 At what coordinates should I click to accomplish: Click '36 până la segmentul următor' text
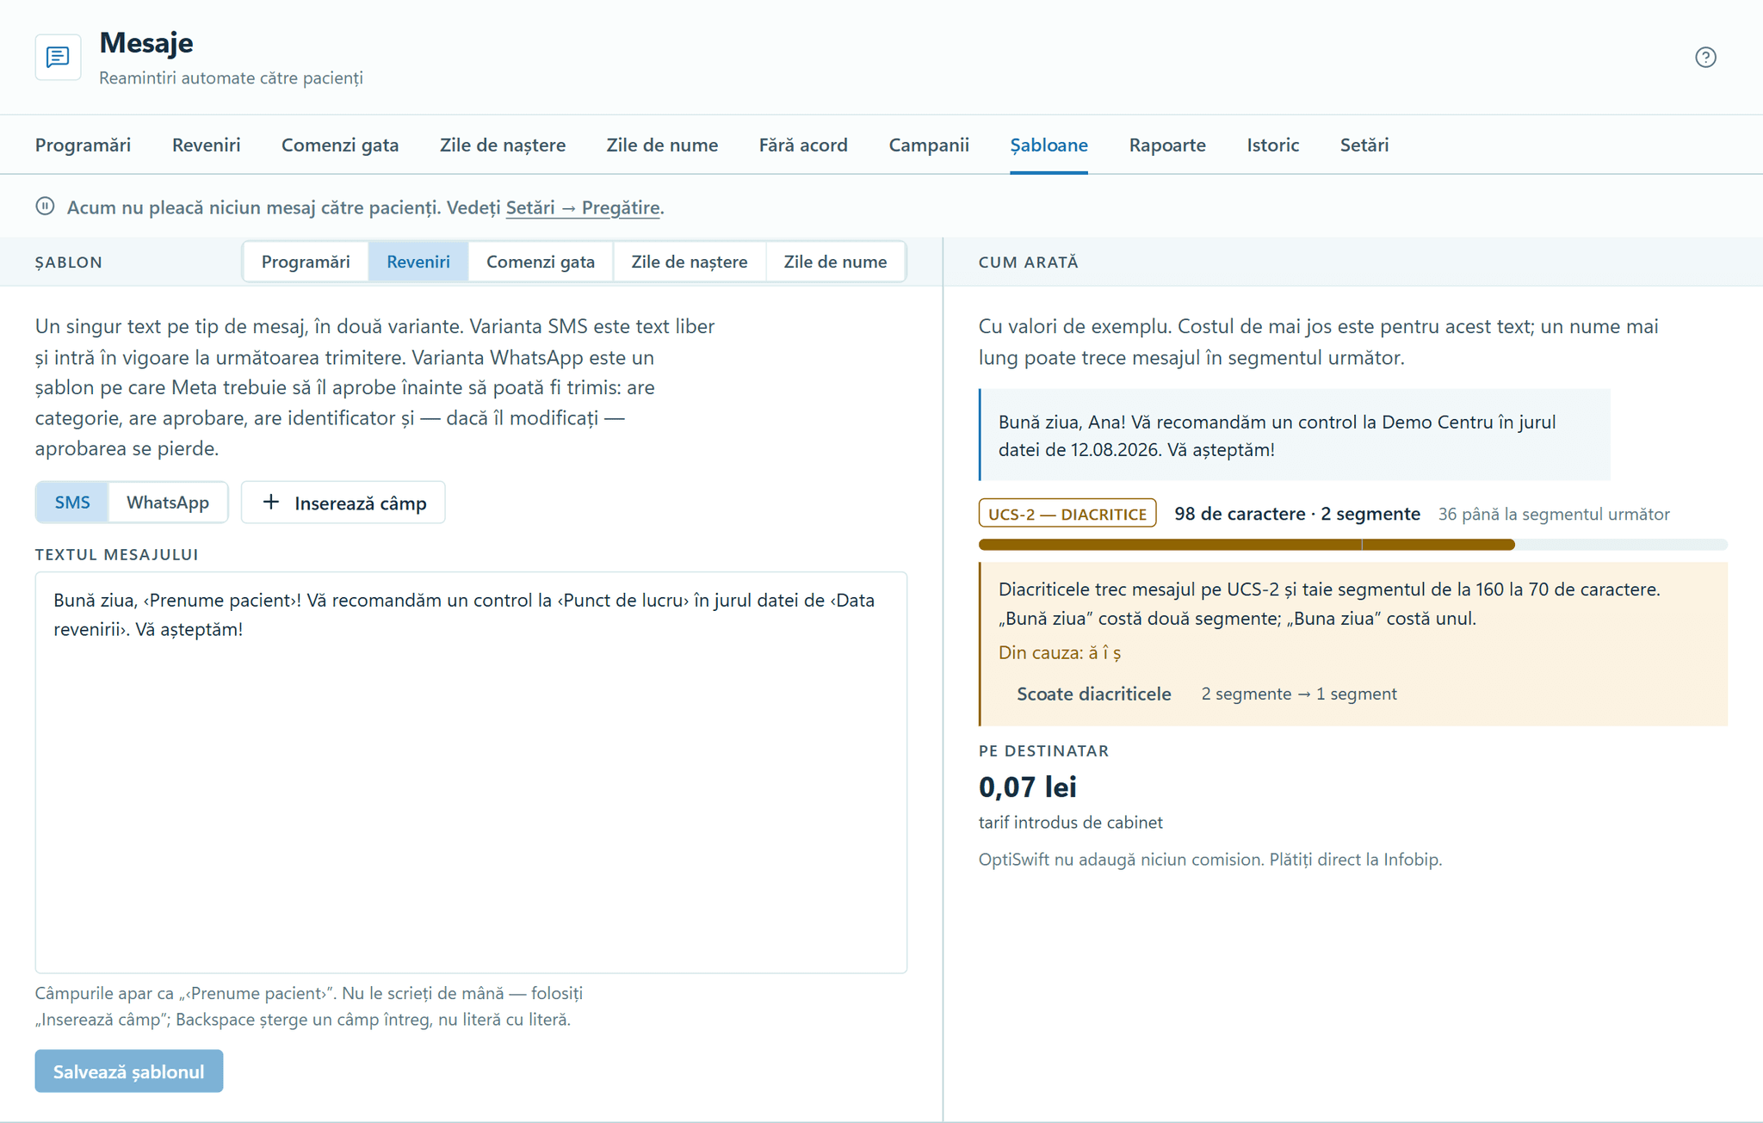click(x=1554, y=514)
